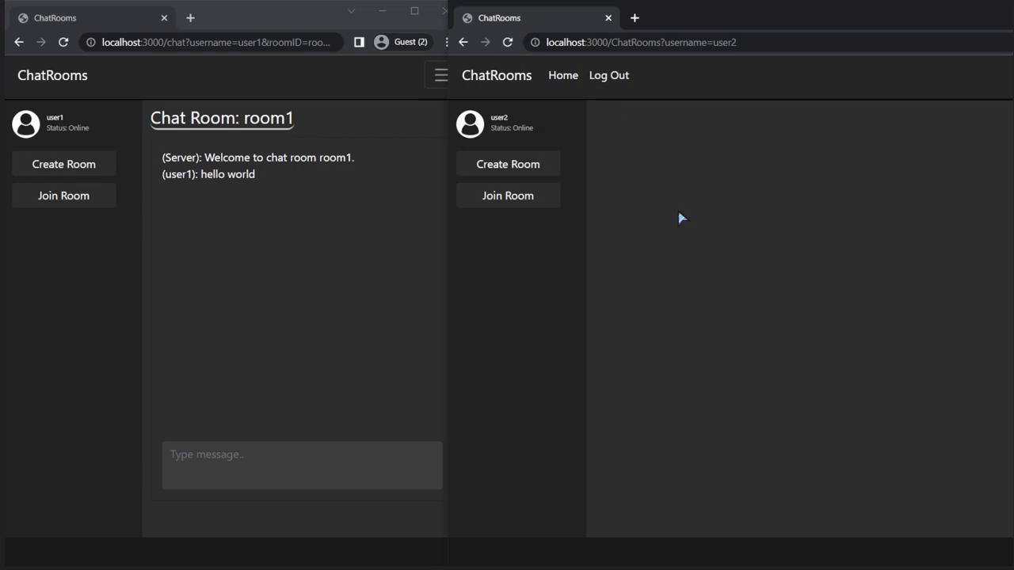
Task: Click user1's profile avatar icon
Action: (25, 123)
